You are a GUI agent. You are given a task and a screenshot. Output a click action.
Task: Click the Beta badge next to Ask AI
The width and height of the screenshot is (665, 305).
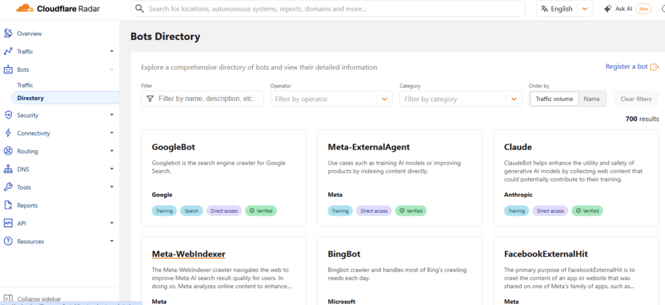coord(643,9)
